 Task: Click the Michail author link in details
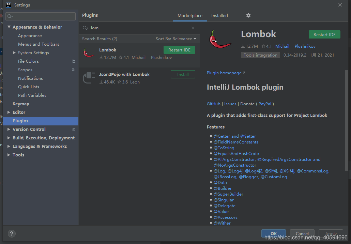(282, 46)
